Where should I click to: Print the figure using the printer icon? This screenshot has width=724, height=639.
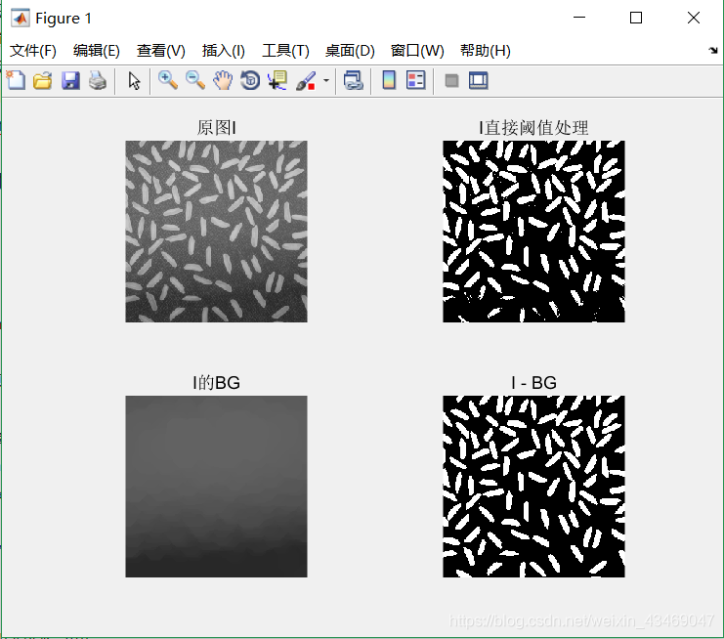(x=98, y=81)
